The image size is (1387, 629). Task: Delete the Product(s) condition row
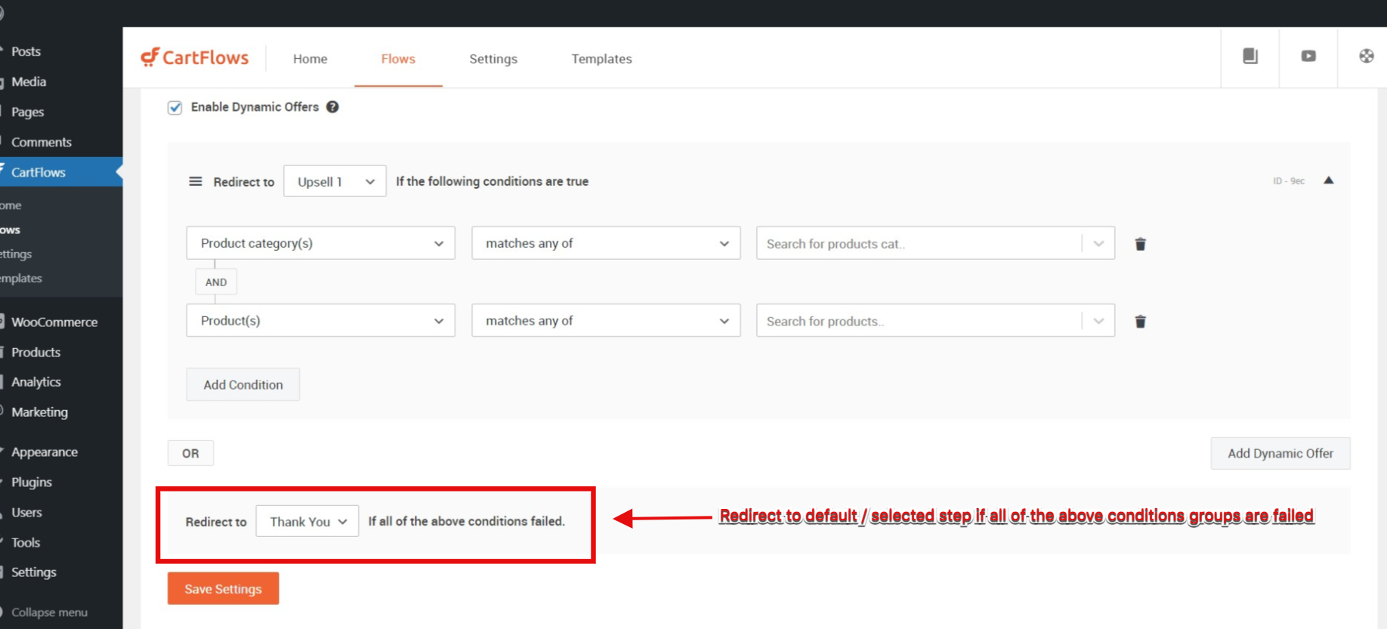pyautogui.click(x=1140, y=322)
